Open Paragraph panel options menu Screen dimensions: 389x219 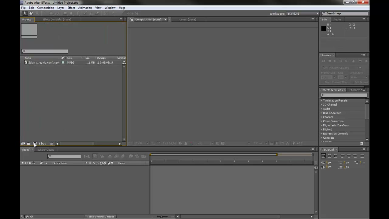coord(363,150)
